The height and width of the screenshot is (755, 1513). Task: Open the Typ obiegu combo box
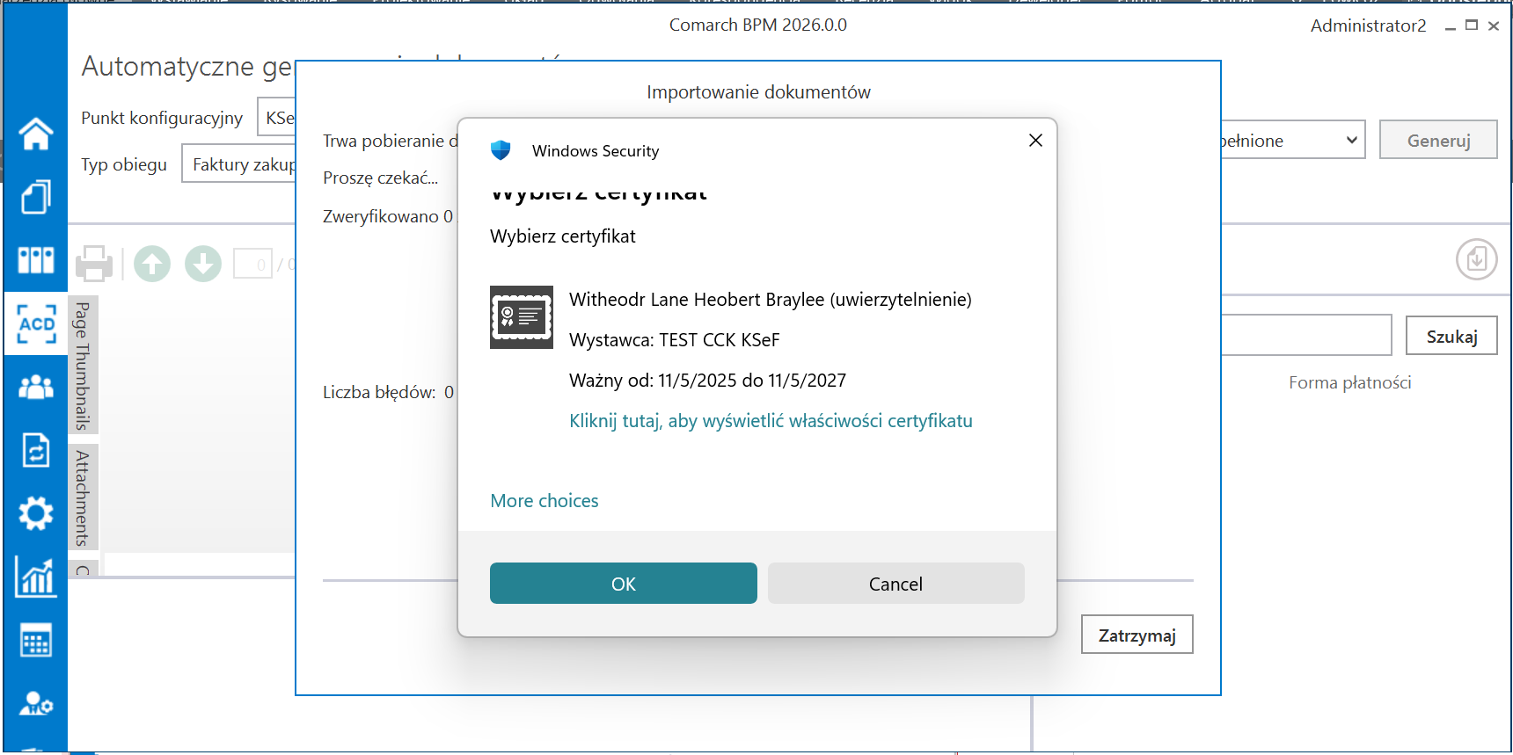pos(239,164)
